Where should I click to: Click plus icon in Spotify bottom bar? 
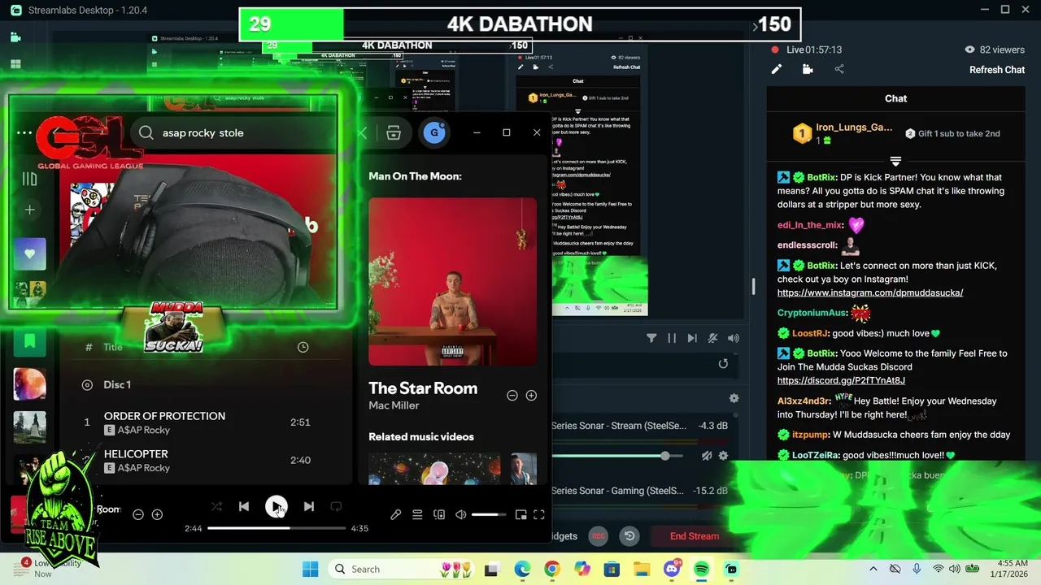tap(158, 514)
